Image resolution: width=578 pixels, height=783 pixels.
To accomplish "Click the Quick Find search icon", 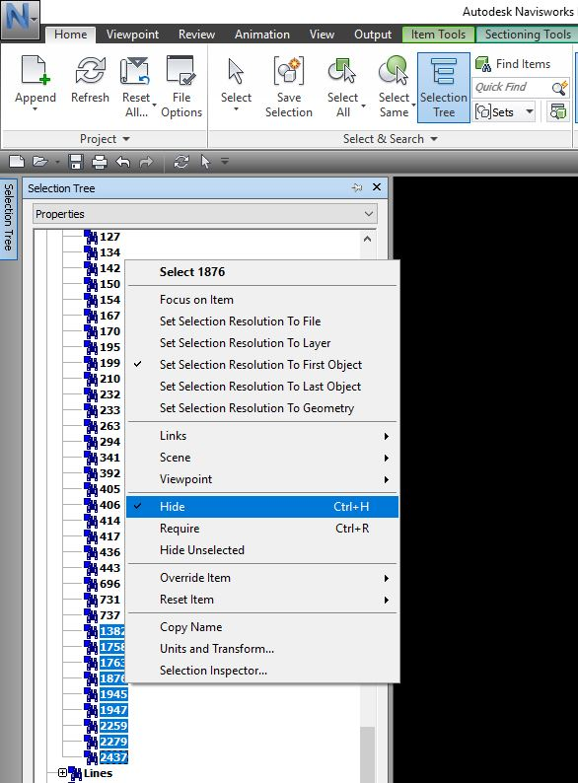I will [560, 88].
